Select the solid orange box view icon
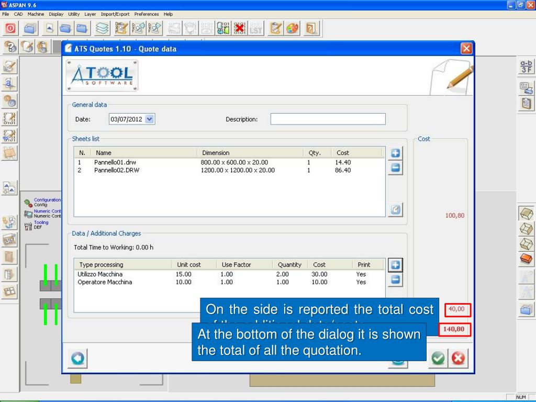 527,259
